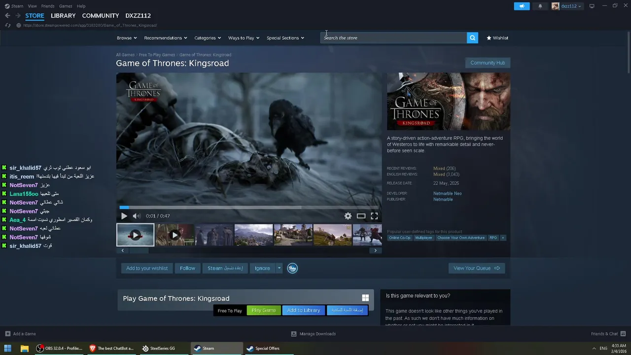Click the back navigation arrow
631x355 pixels.
7,16
